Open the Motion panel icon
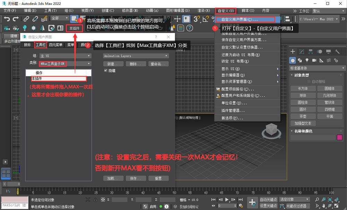Viewport: 347px width, 210px height. tap(319, 52)
